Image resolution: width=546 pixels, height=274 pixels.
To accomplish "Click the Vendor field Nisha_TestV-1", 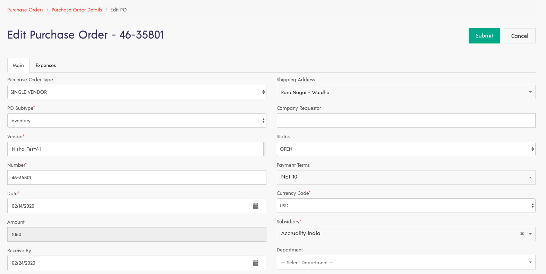I will 135,149.
